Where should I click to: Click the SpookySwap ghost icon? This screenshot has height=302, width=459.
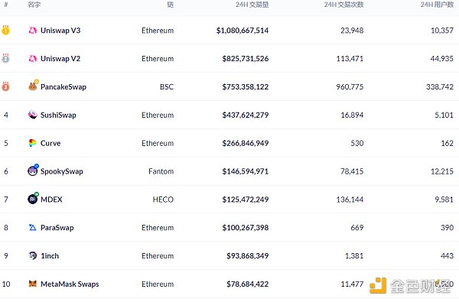33,170
